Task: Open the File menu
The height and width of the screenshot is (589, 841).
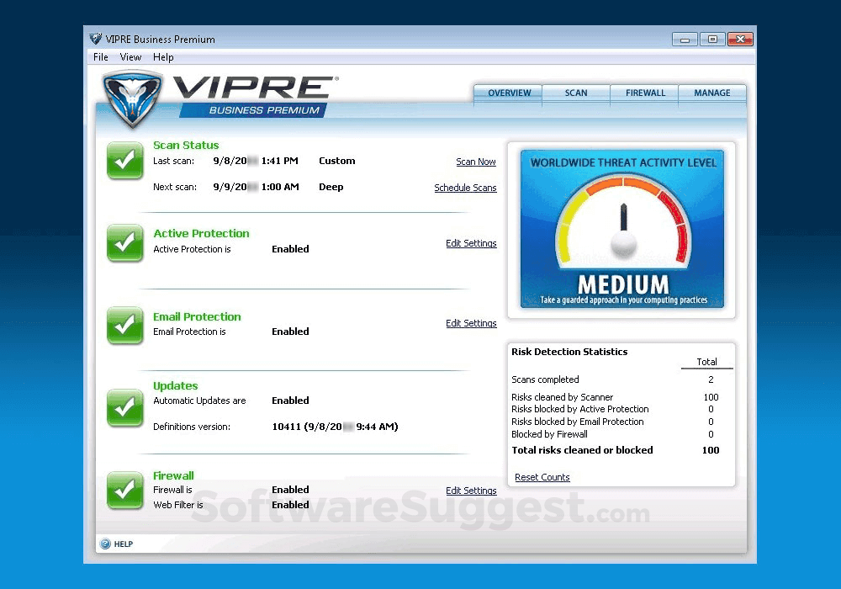Action: coord(100,57)
